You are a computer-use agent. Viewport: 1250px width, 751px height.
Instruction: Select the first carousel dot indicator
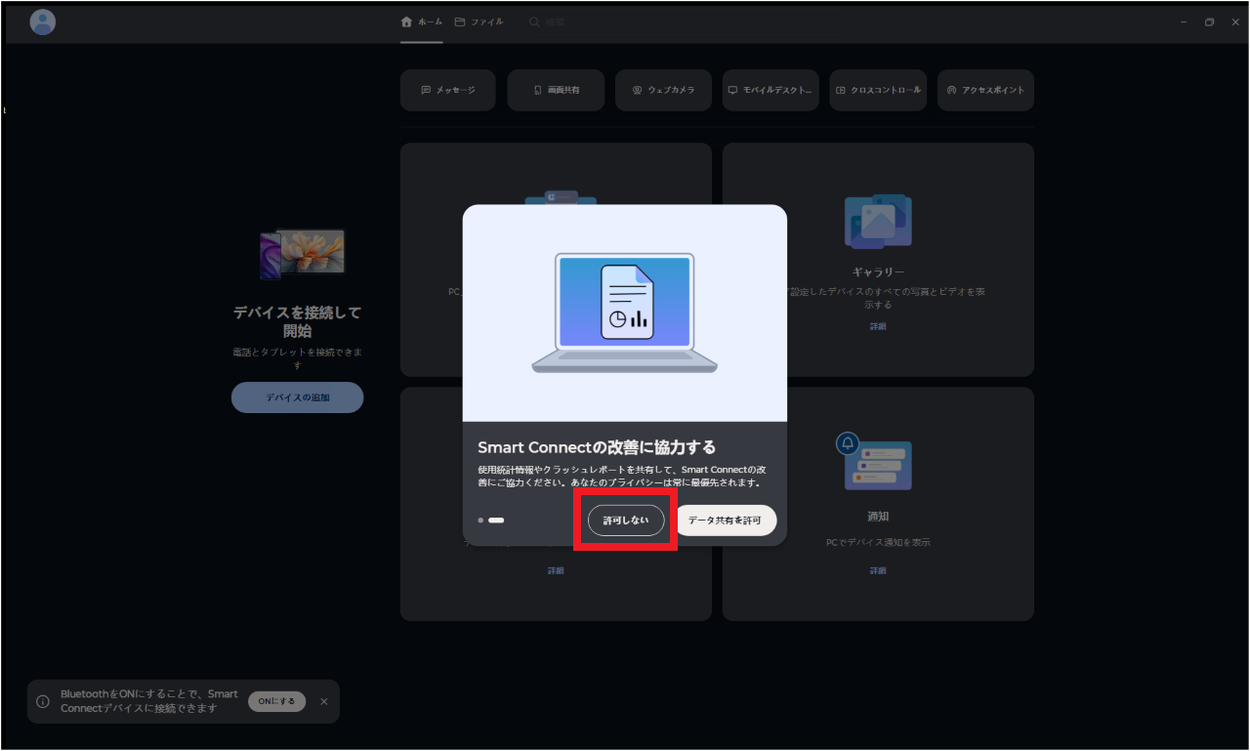(x=480, y=521)
